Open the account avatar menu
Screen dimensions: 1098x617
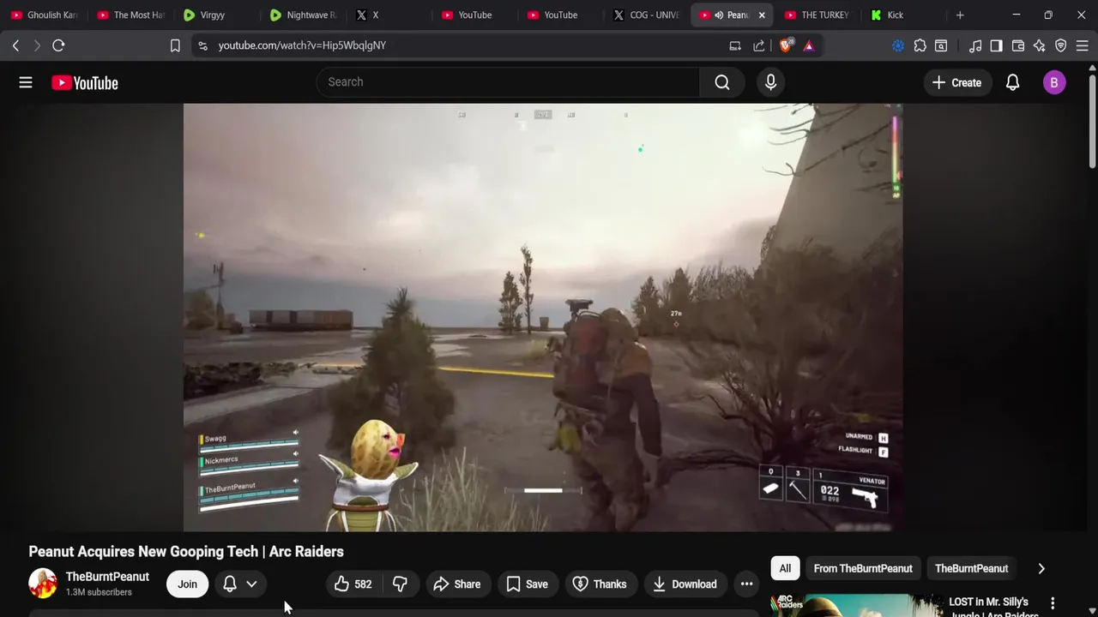1054,82
